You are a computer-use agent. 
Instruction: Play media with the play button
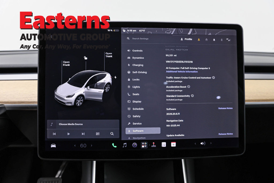[x=68, y=134]
